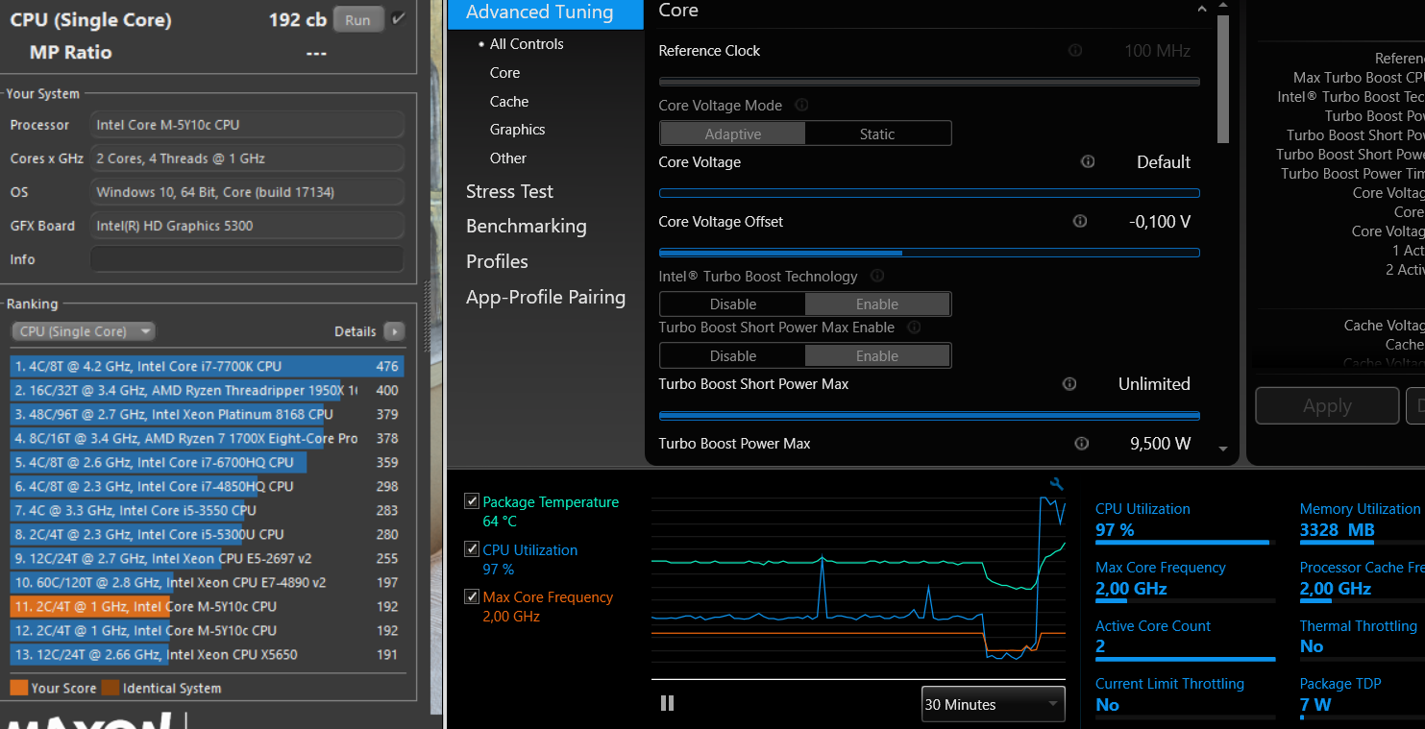The width and height of the screenshot is (1425, 729).
Task: Enable Intel Turbo Boost Technology
Action: [877, 304]
